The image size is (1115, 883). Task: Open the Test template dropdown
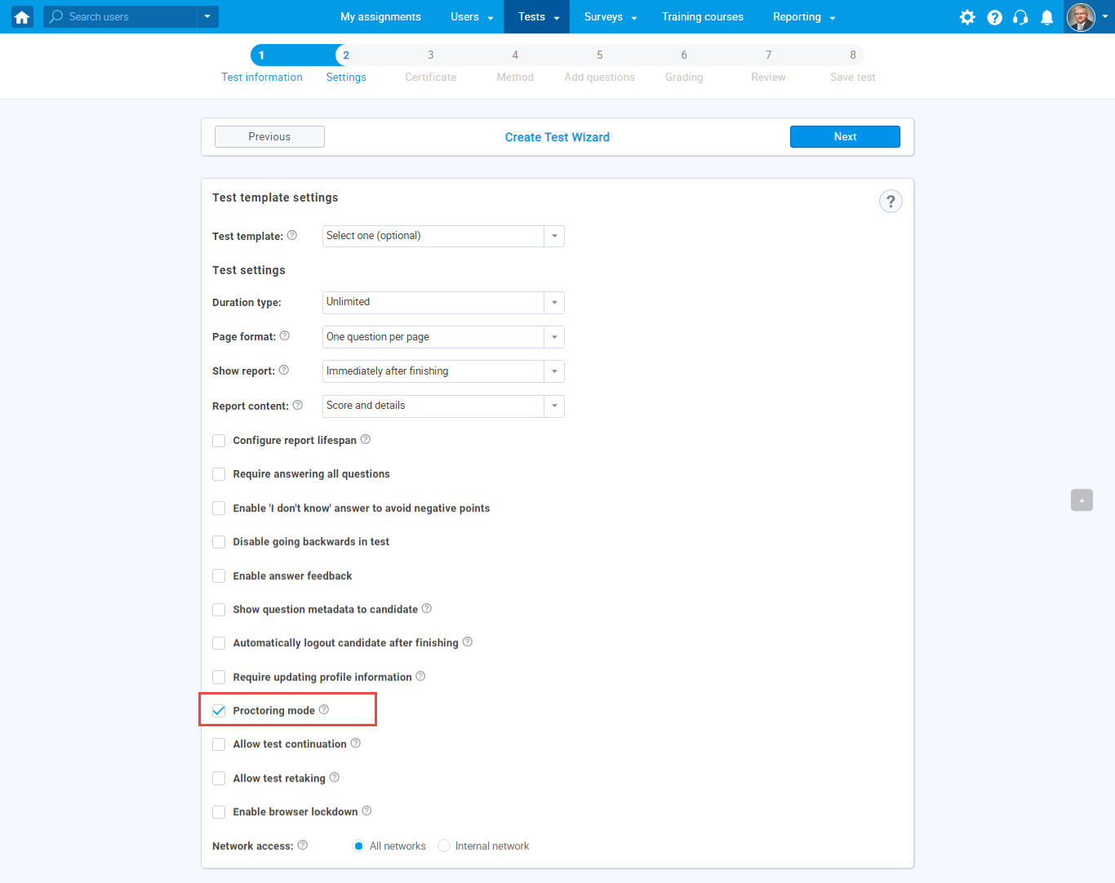pyautogui.click(x=443, y=236)
